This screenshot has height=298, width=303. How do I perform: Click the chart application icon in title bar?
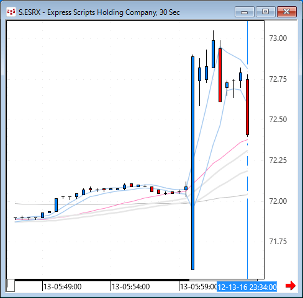[x=11, y=12]
